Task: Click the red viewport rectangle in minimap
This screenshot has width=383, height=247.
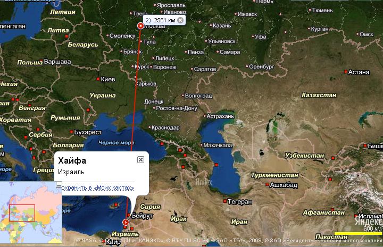Action: 22,213
